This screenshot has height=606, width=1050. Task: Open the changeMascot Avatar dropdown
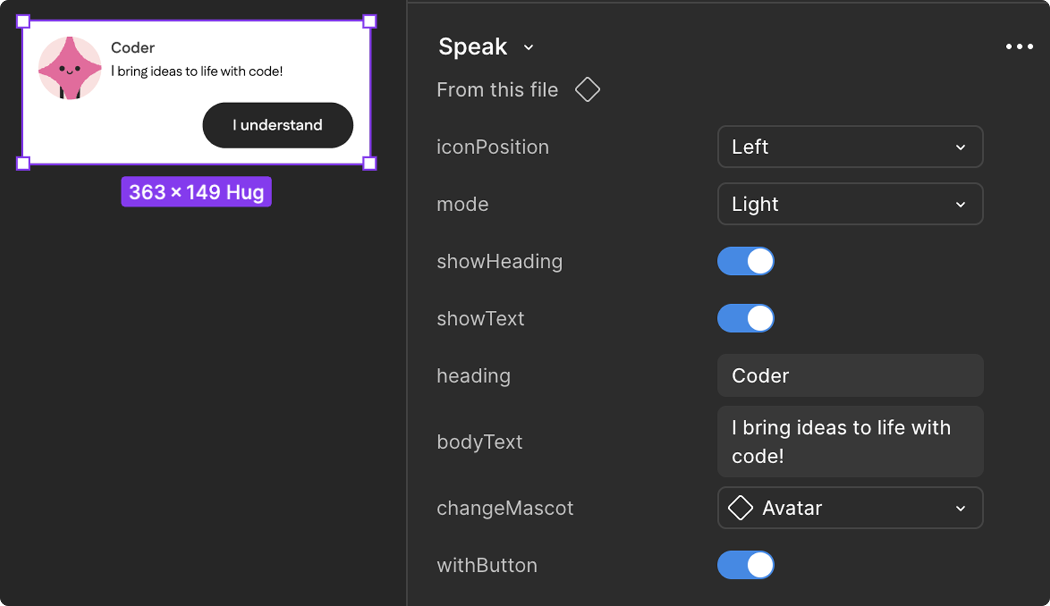tap(850, 508)
